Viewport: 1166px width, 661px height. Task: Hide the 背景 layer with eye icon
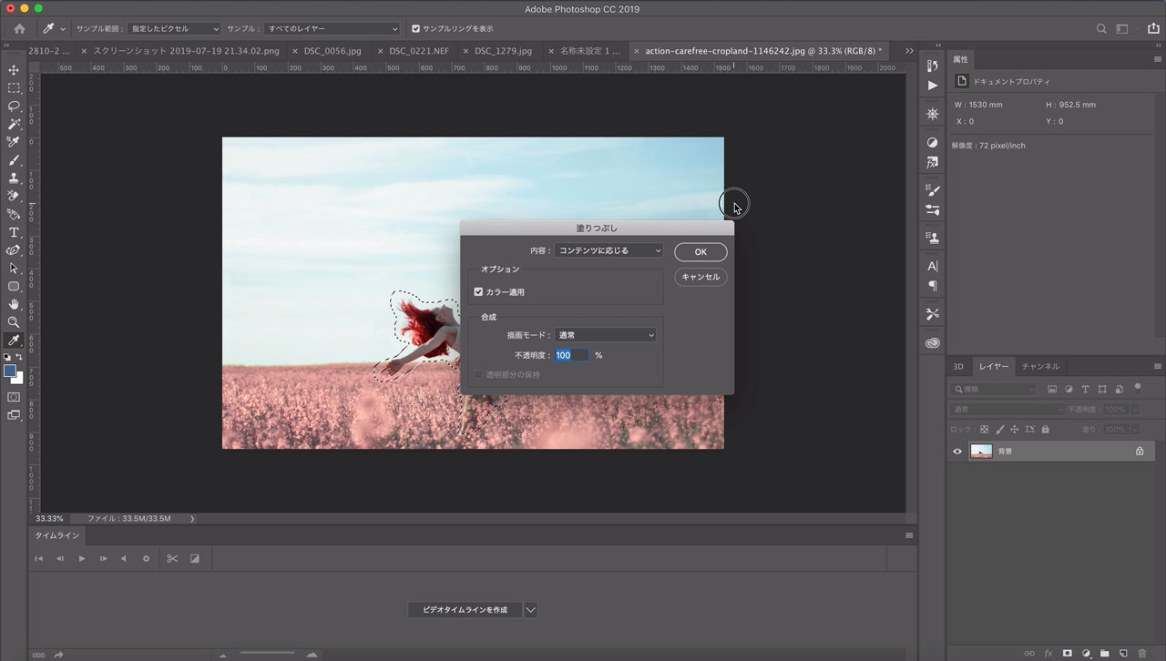pyautogui.click(x=956, y=451)
